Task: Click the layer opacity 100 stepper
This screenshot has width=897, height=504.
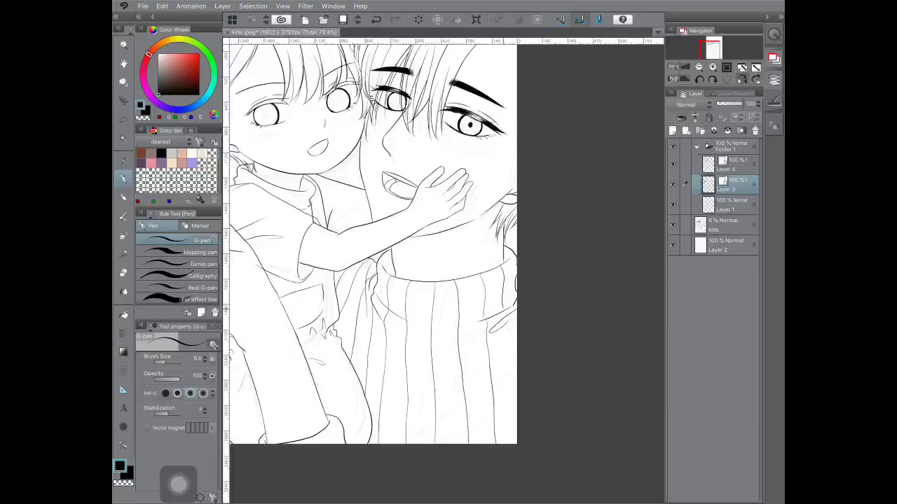Action: [758, 104]
